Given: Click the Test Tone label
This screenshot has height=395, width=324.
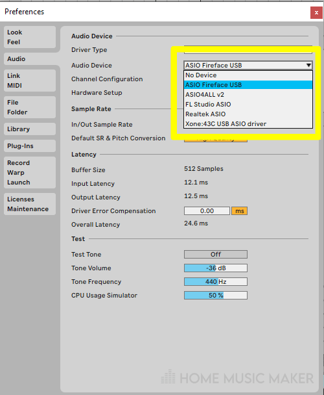Looking at the screenshot, I should (86, 255).
